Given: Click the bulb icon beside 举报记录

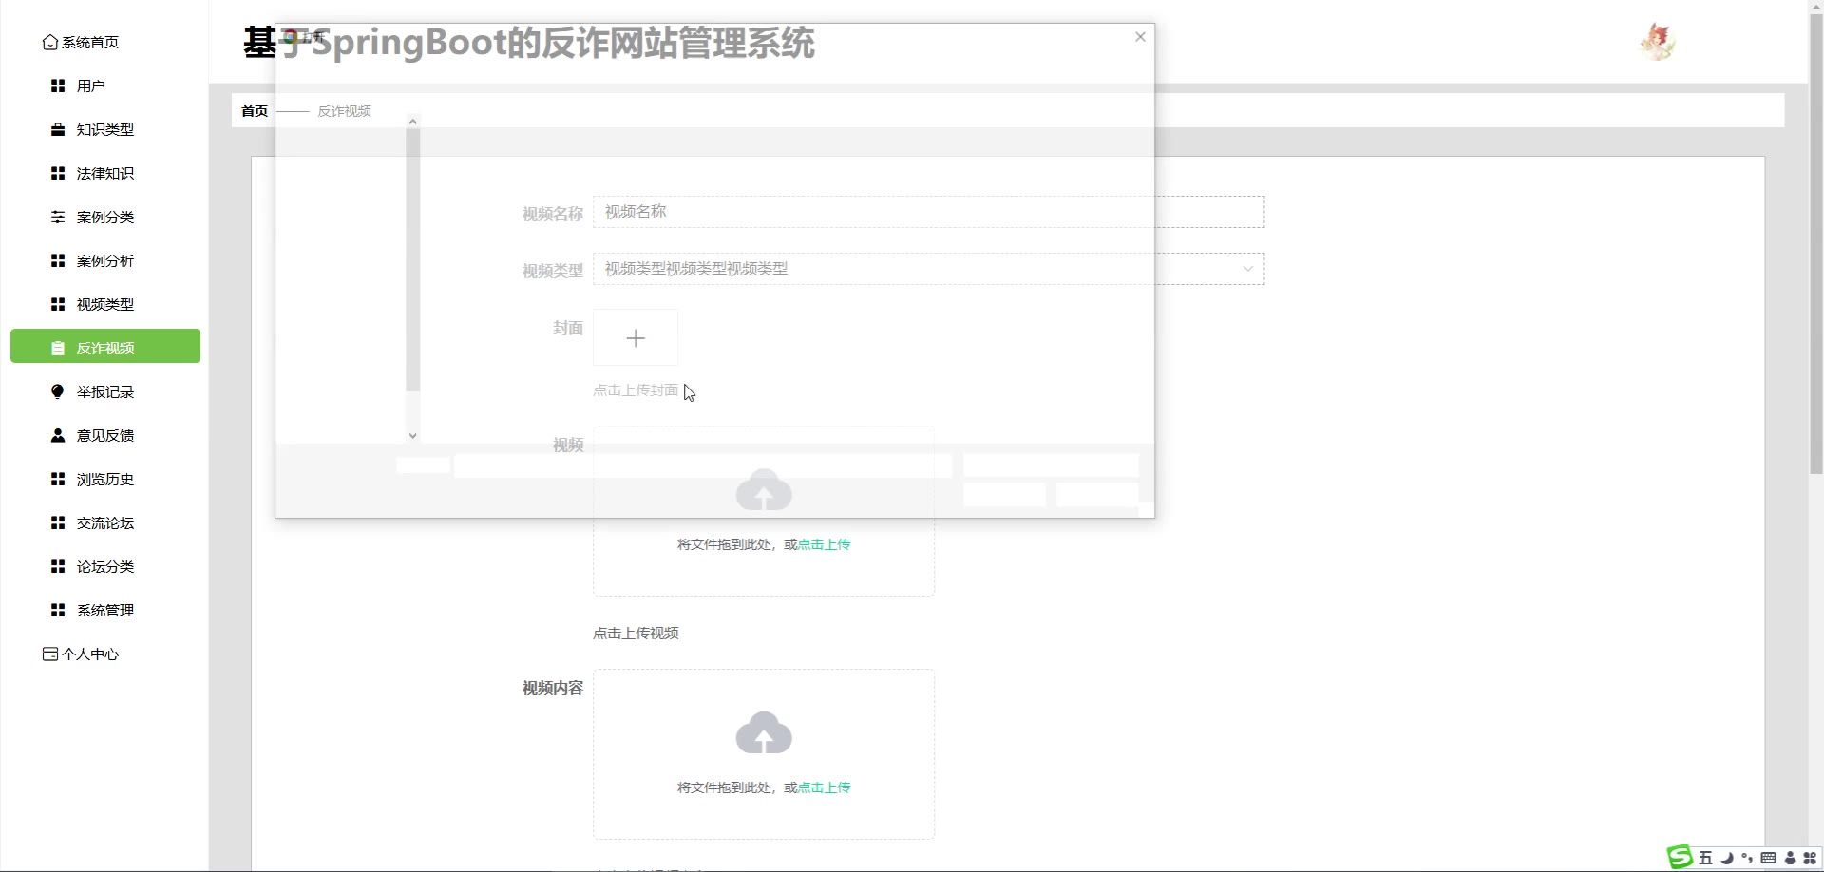Looking at the screenshot, I should tap(58, 391).
